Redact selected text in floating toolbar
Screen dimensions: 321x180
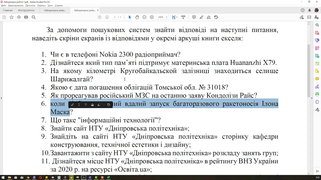(x=92, y=105)
